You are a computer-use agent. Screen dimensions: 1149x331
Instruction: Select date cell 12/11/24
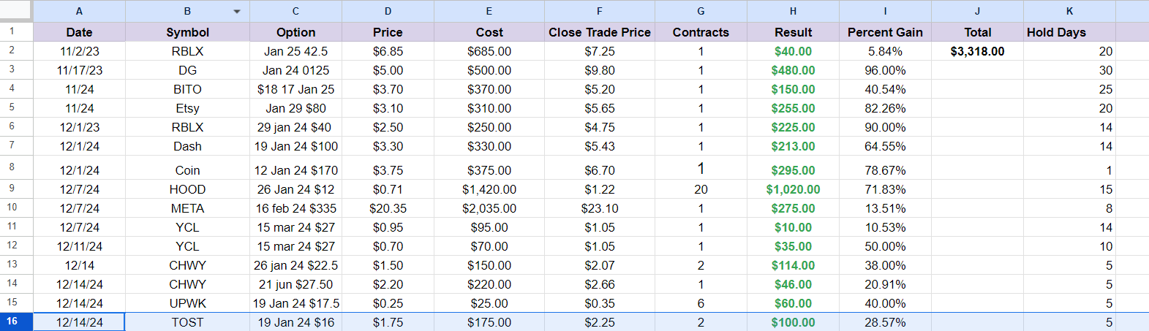click(x=79, y=246)
